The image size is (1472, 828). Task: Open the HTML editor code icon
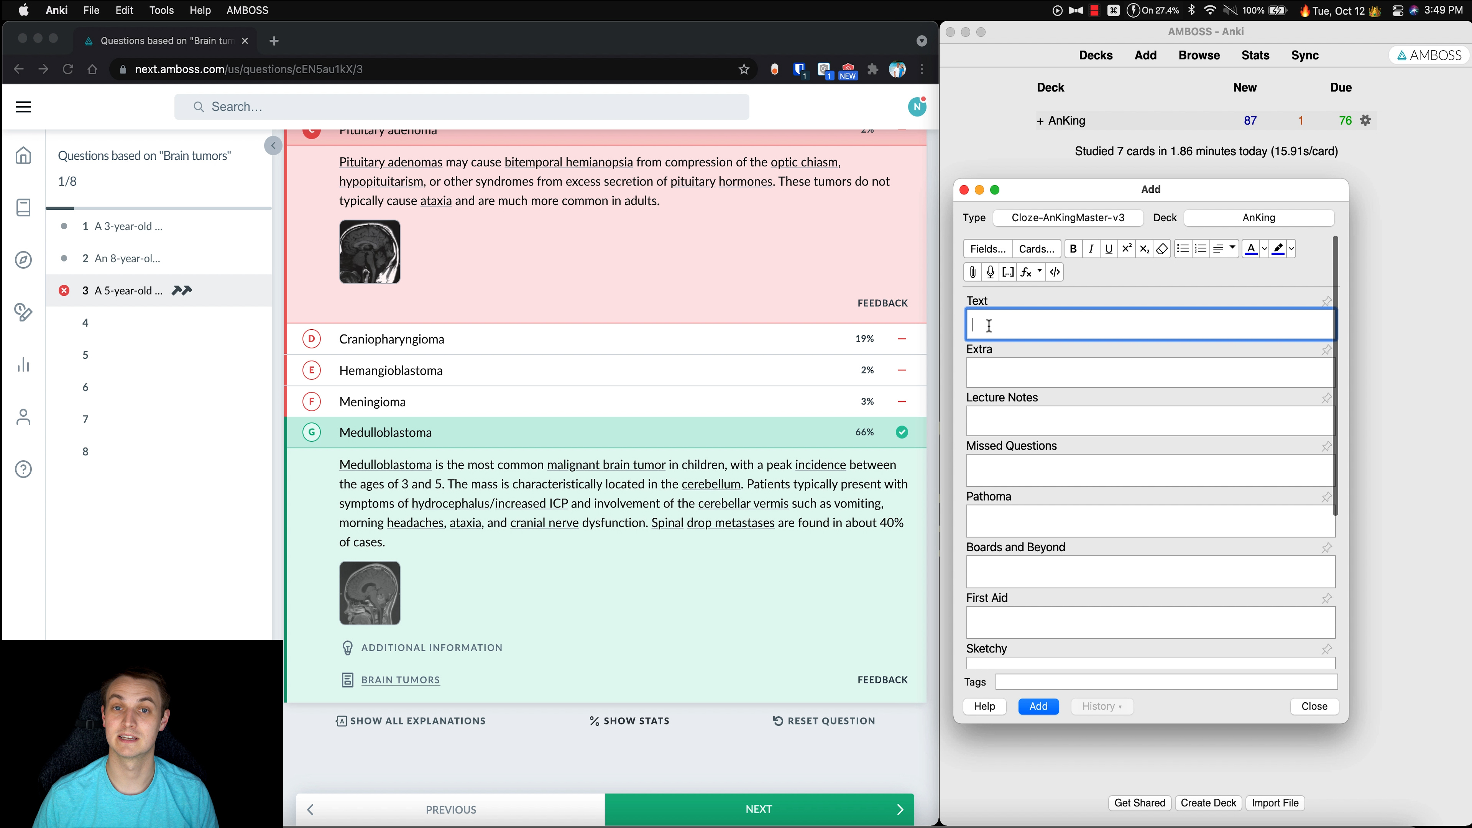1055,272
